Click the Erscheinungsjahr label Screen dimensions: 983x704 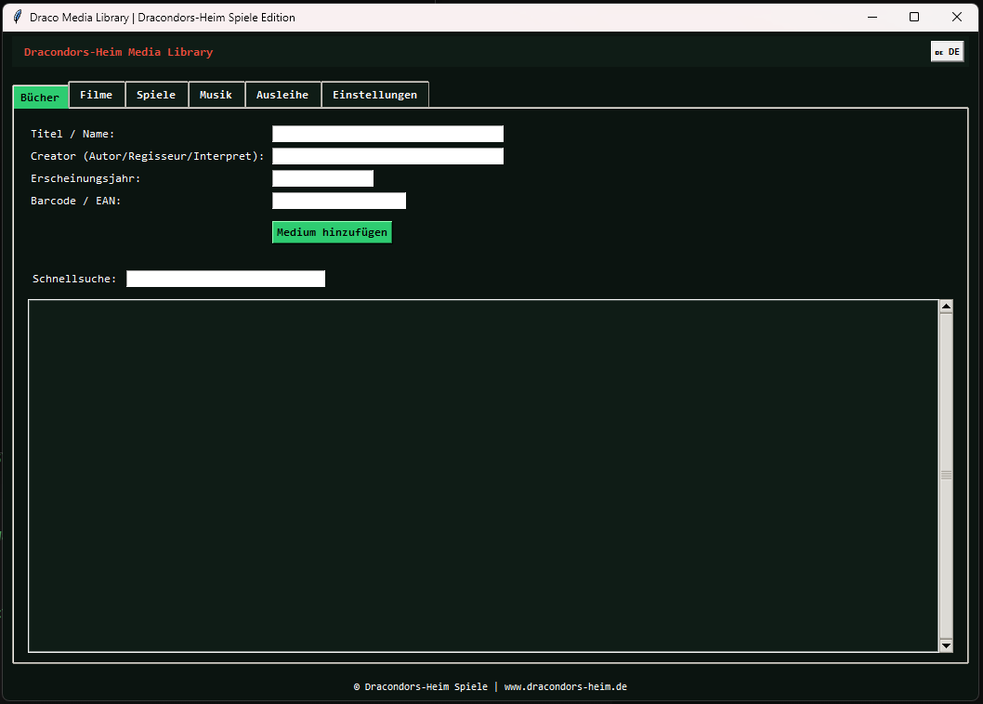point(85,178)
